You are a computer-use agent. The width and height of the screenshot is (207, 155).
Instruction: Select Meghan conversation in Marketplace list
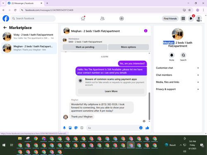pyautogui.click(x=29, y=48)
